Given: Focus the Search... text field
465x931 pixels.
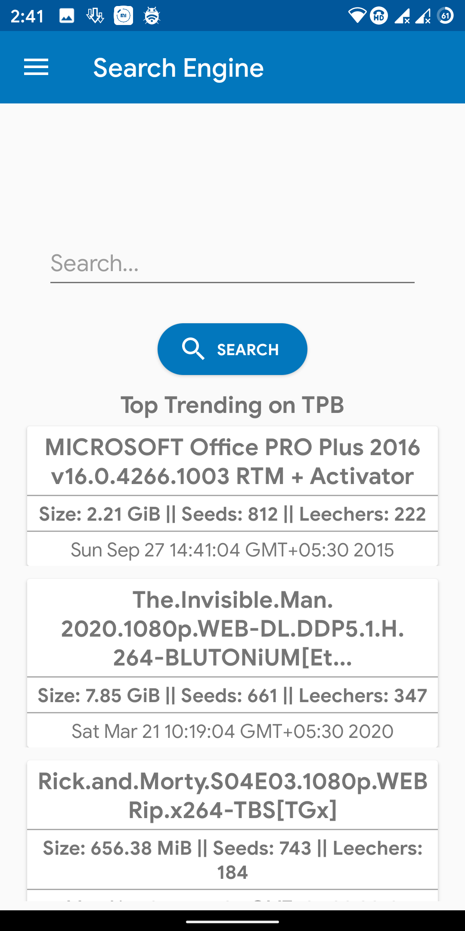Looking at the screenshot, I should tap(232, 263).
